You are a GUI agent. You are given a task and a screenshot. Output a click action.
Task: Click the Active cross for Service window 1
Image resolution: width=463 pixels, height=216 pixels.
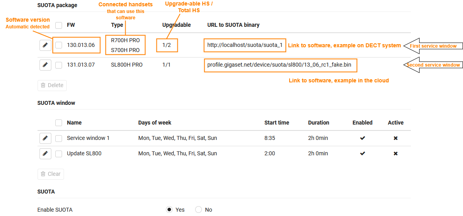pyautogui.click(x=395, y=138)
